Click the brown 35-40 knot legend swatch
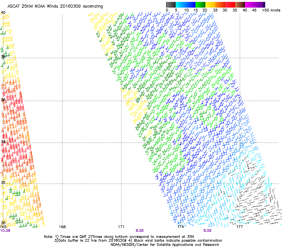This screenshot has width=282, height=247. (x=240, y=5)
